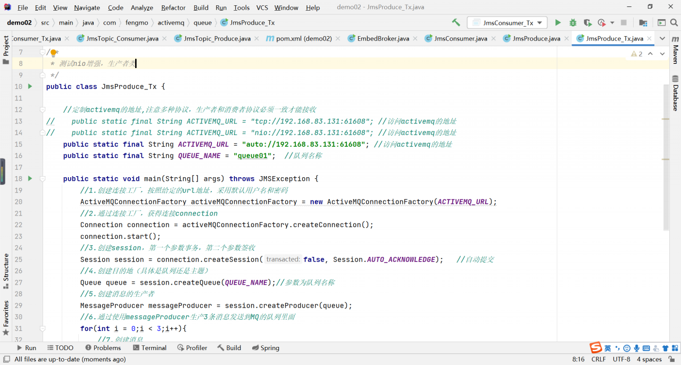Click the run gutter arrow beside class JmsProduce_Tx
Viewport: 681px width, 365px height.
pos(30,86)
